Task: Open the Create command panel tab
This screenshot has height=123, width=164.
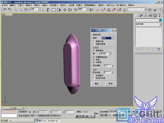Action: pyautogui.click(x=137, y=16)
